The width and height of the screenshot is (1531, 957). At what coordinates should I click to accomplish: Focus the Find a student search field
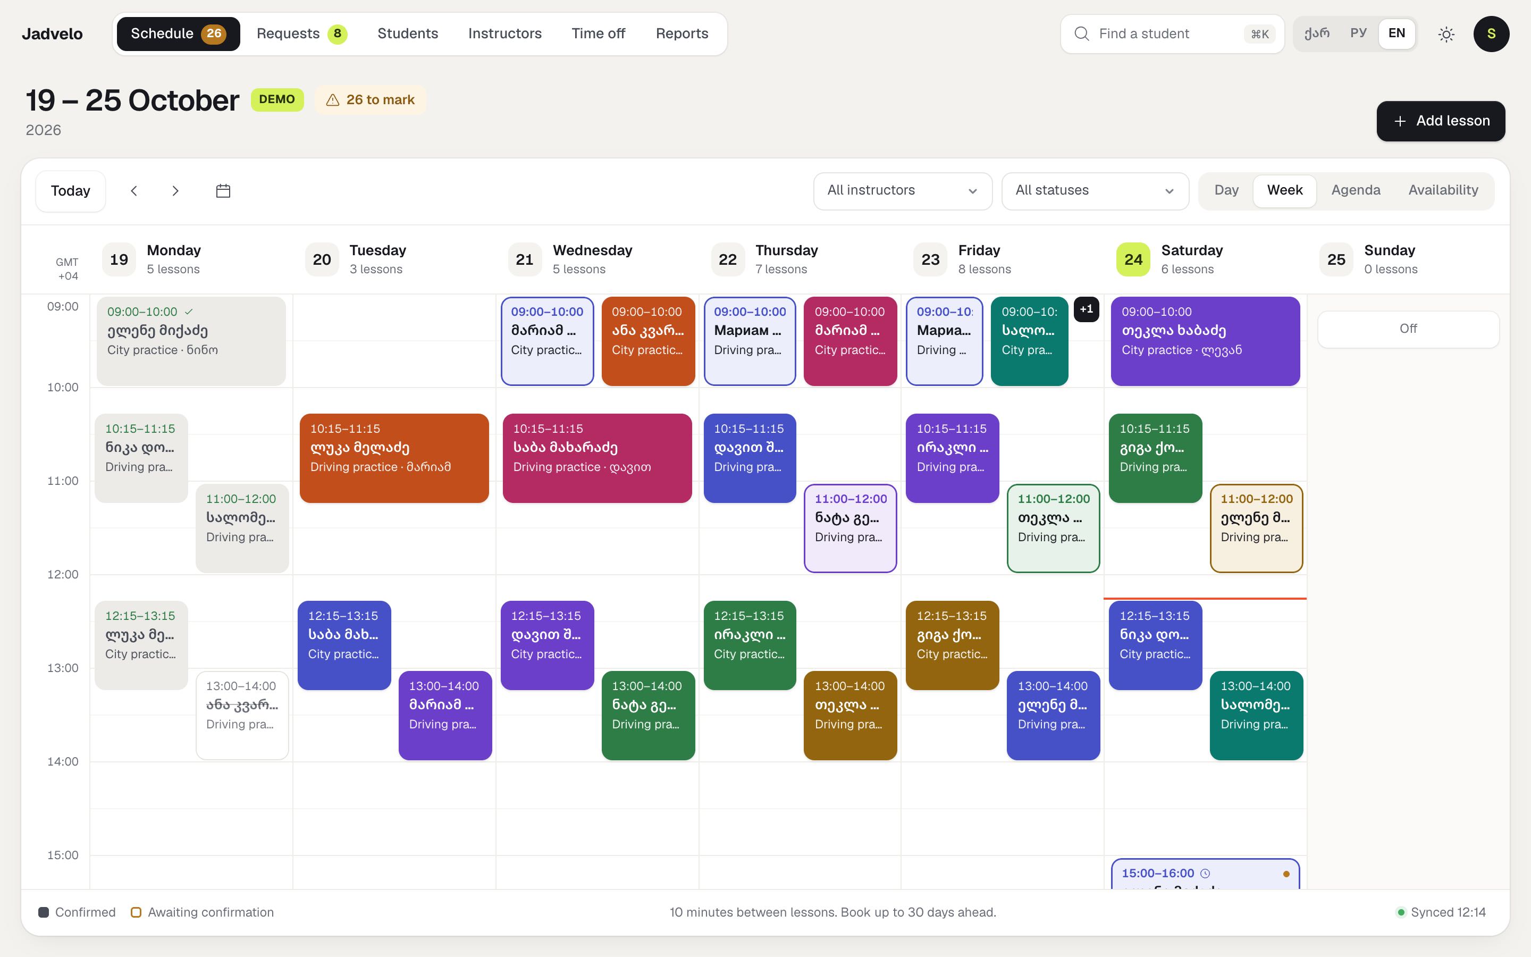pos(1172,34)
